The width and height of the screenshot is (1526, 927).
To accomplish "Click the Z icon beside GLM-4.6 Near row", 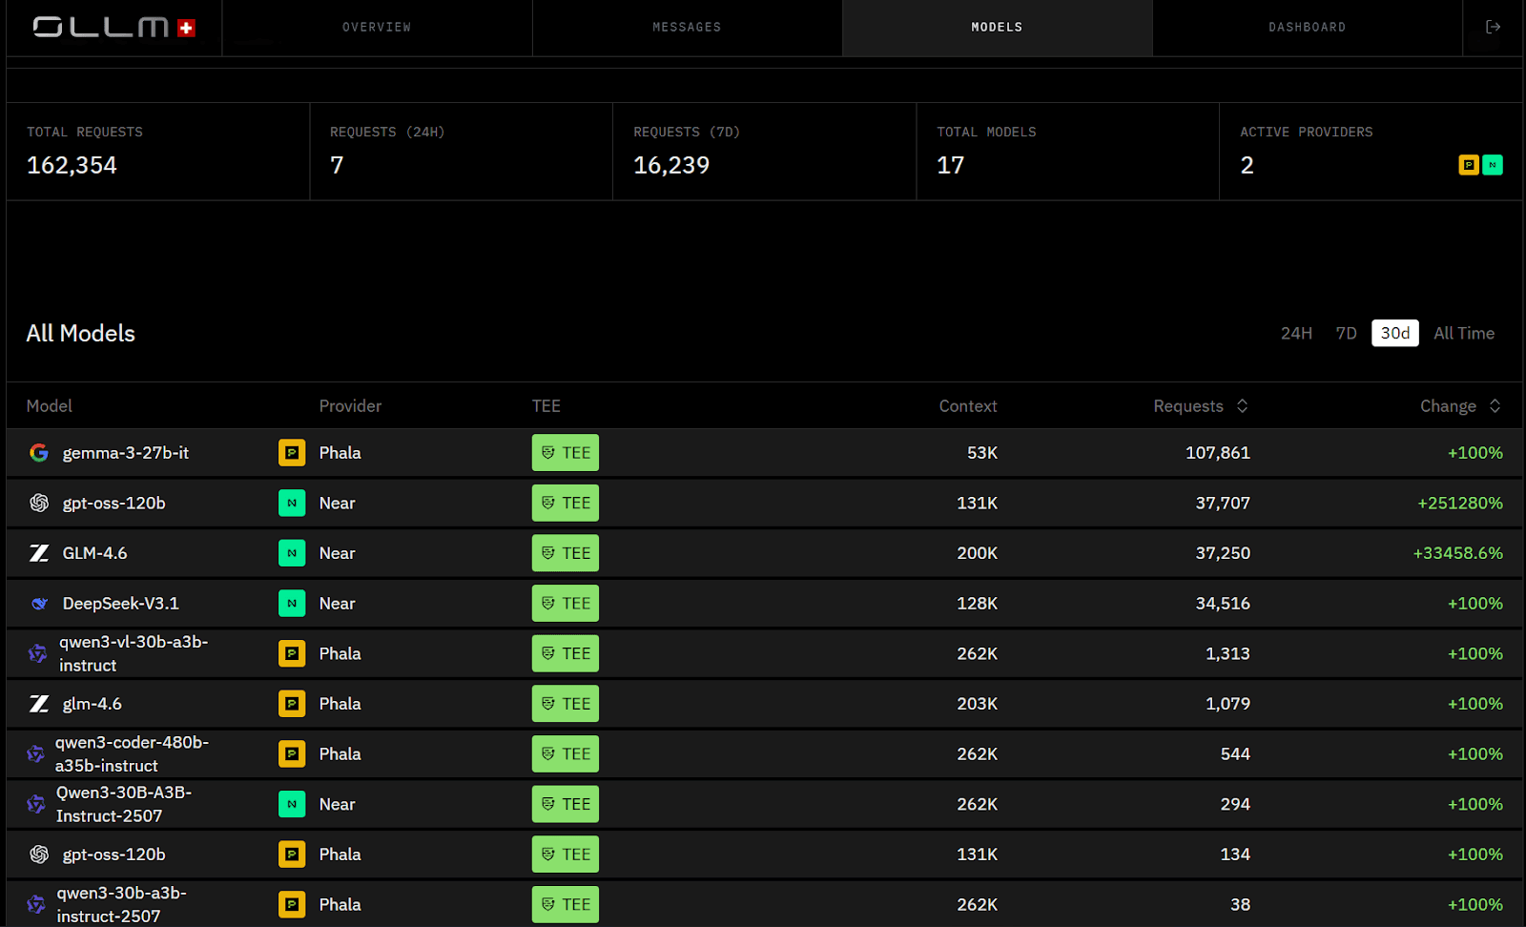I will pos(39,553).
